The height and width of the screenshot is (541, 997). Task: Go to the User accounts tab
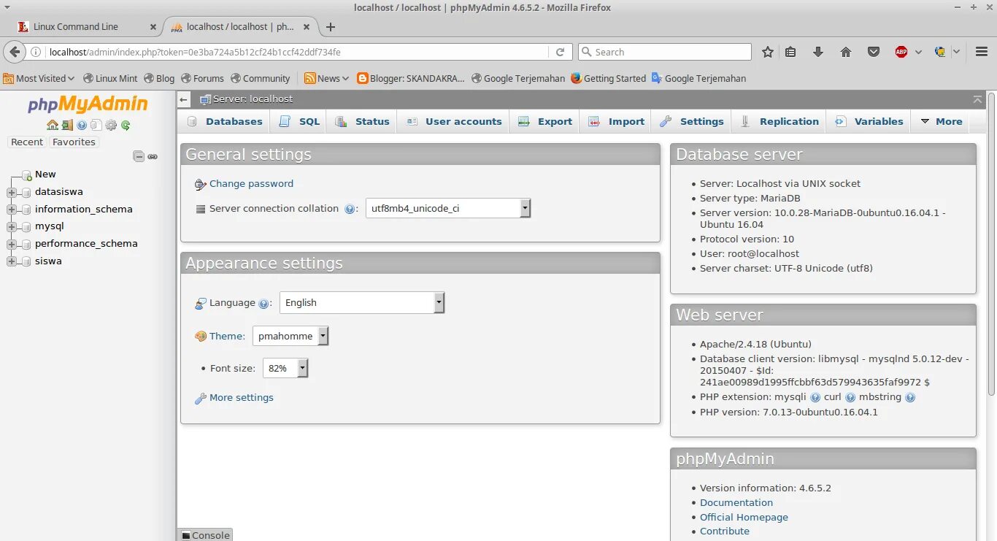coord(454,121)
